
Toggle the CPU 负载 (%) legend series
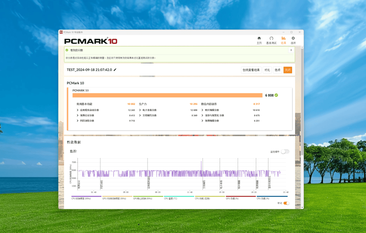[x=272, y=198]
